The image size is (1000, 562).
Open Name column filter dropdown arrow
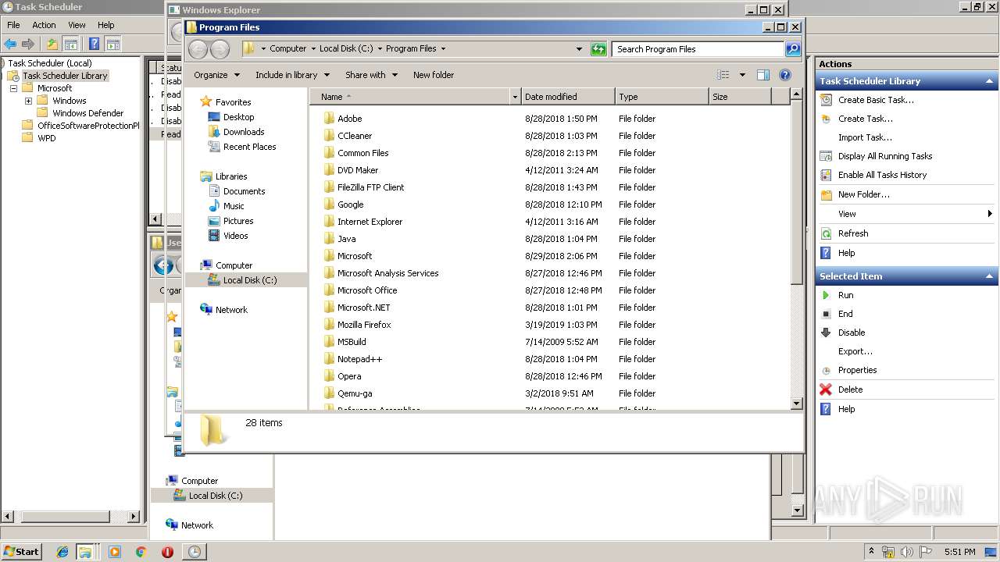(x=515, y=97)
